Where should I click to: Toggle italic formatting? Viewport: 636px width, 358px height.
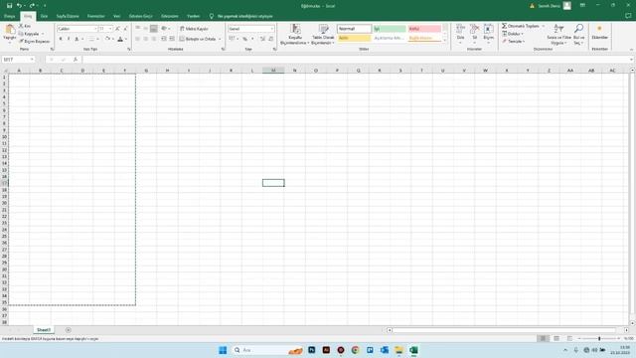[69, 39]
